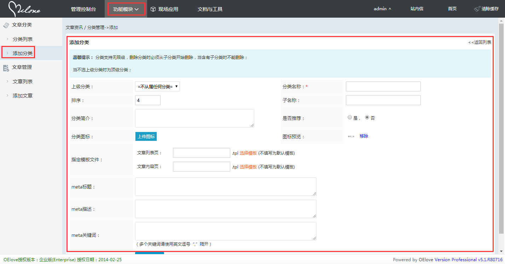Click the 排序 input field
The width and height of the screenshot is (505, 264).
click(x=148, y=100)
